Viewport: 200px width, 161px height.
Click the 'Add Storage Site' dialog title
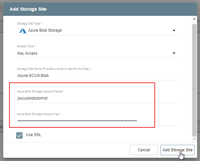(x=28, y=9)
